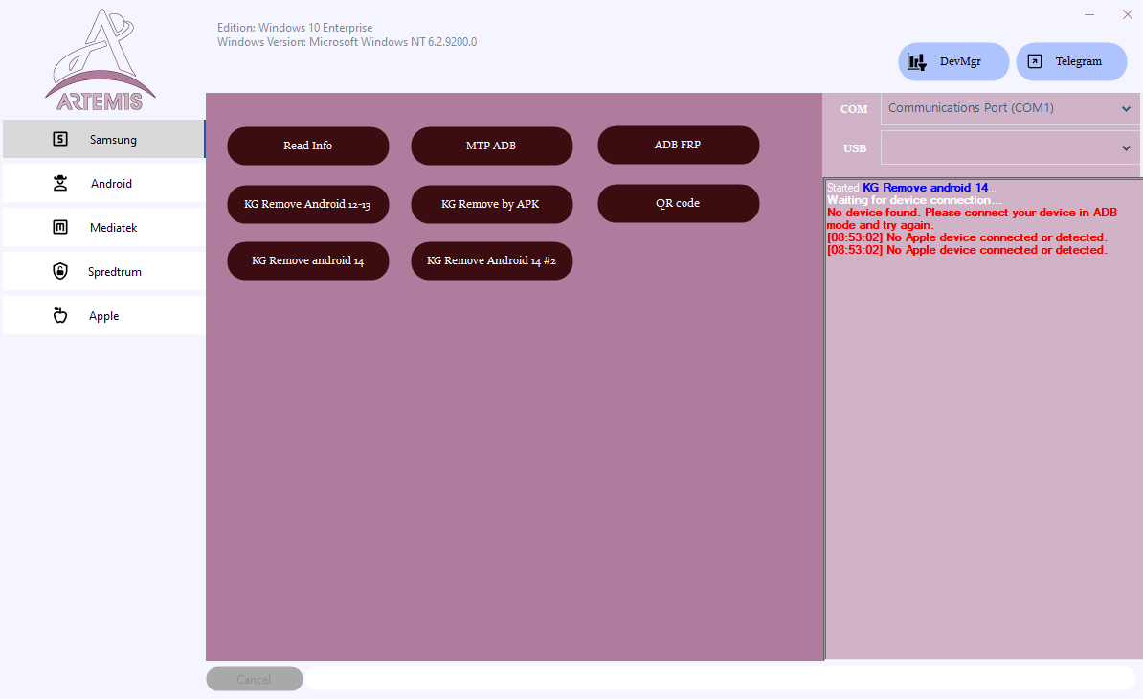Viewport: 1143px width, 699px height.
Task: Run the ADB FRP function
Action: tap(678, 145)
